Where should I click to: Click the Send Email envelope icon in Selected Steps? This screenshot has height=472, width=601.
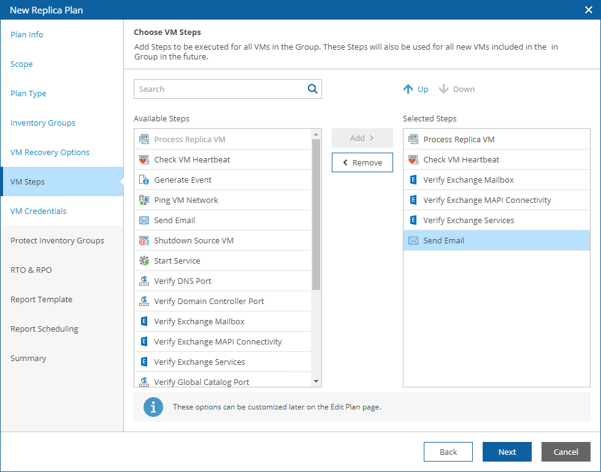[413, 240]
